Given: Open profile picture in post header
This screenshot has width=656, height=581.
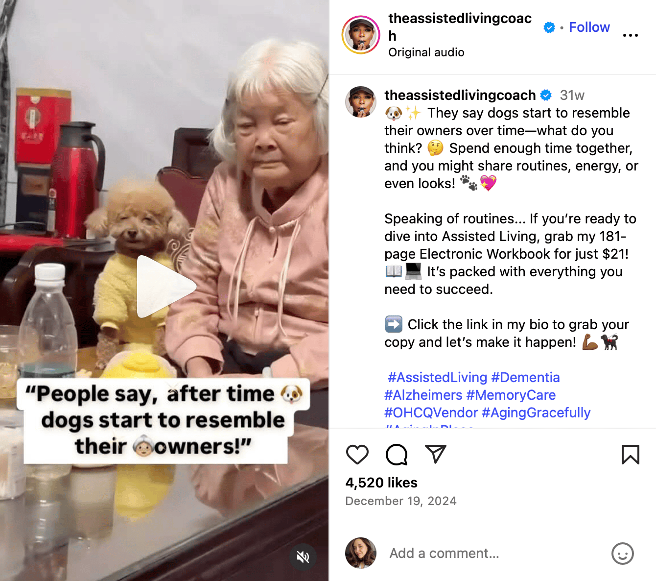Looking at the screenshot, I should tap(361, 35).
